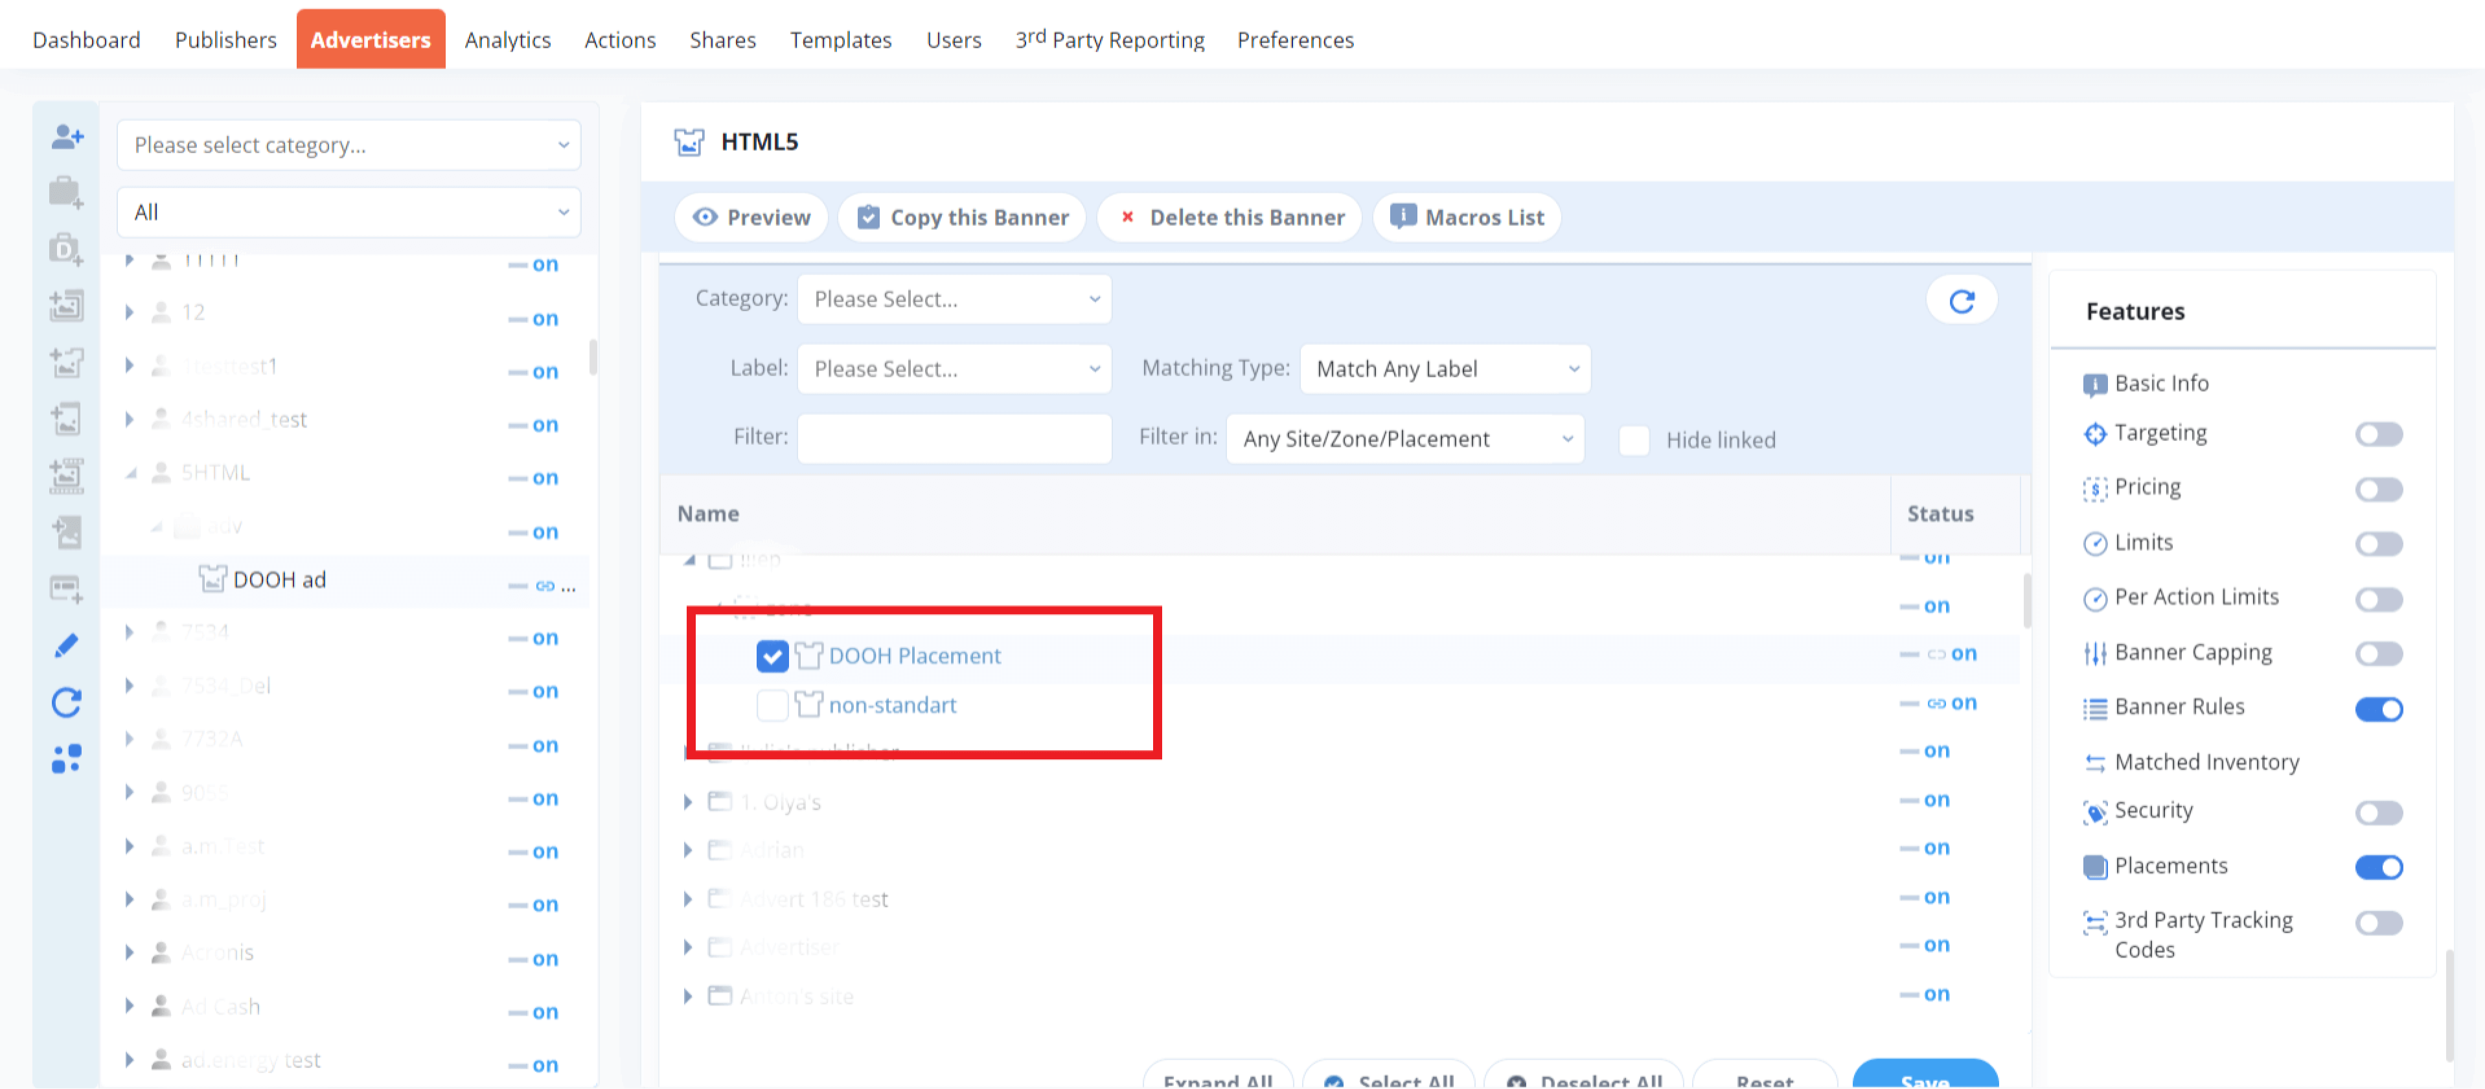Open the Matching Type dropdown
The height and width of the screenshot is (1089, 2485).
(x=1444, y=369)
